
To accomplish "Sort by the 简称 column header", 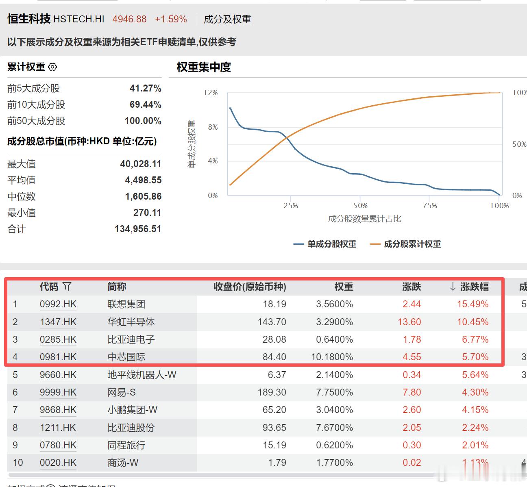I will coord(117,287).
